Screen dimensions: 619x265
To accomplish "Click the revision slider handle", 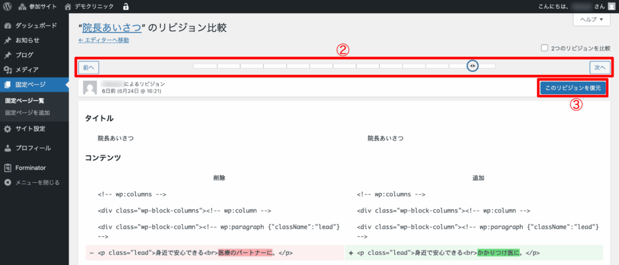I will 473,66.
